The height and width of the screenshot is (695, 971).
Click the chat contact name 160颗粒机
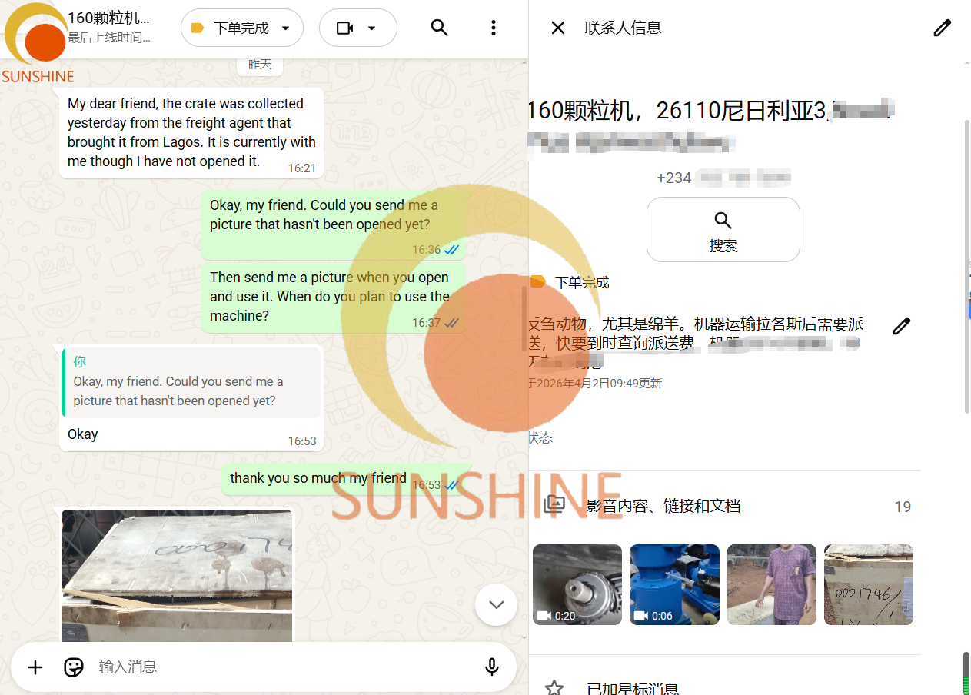[x=108, y=18]
